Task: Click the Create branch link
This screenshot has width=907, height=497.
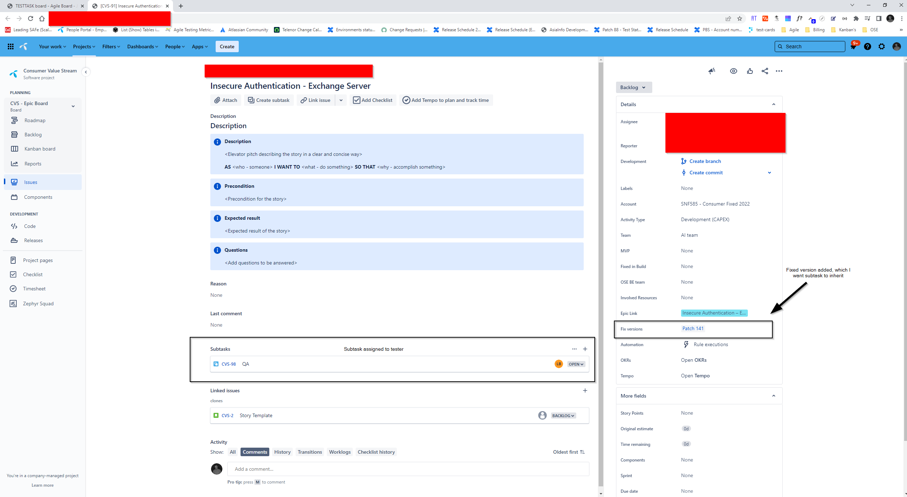Action: point(705,161)
